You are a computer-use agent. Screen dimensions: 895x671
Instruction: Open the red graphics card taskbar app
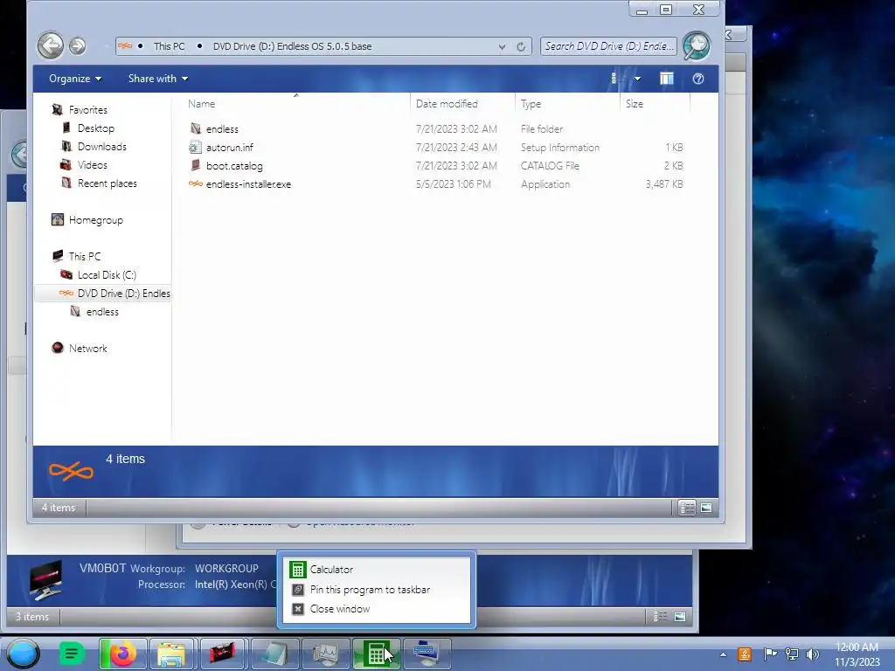pos(223,654)
